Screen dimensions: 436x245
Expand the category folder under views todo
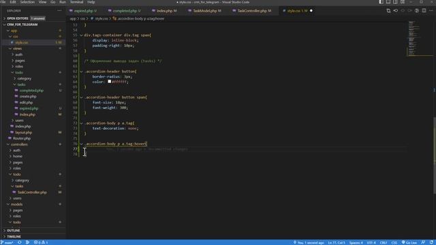click(x=33, y=79)
